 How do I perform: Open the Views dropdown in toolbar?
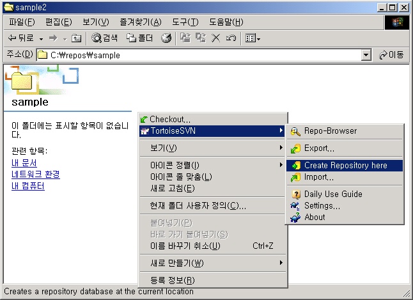coord(253,38)
